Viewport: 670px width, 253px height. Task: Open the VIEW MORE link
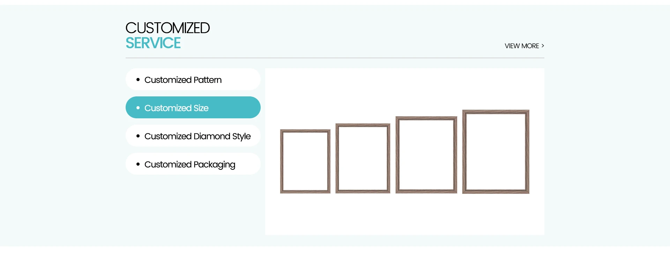coord(524,46)
